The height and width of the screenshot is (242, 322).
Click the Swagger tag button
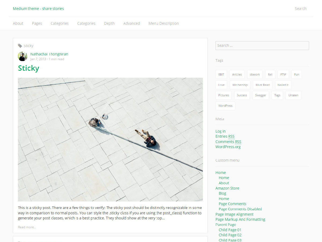[x=261, y=95]
